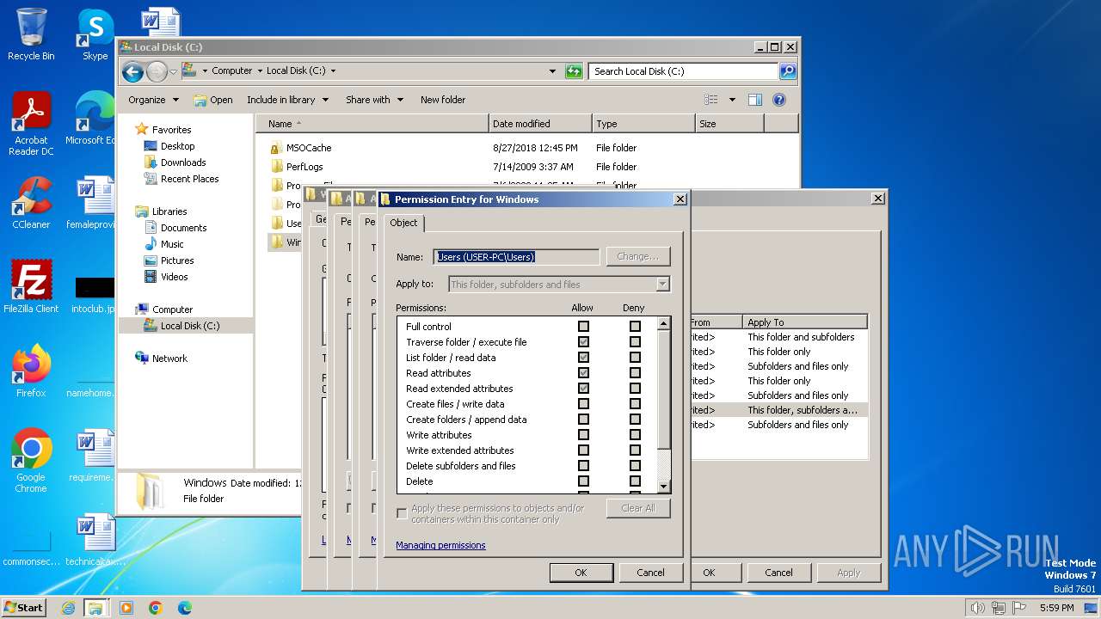Open the requireme Word document icon
1101x619 pixels.
(x=95, y=456)
